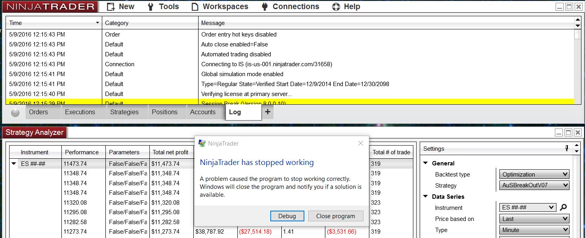
Task: Click the Connections plug icon
Action: pyautogui.click(x=265, y=7)
